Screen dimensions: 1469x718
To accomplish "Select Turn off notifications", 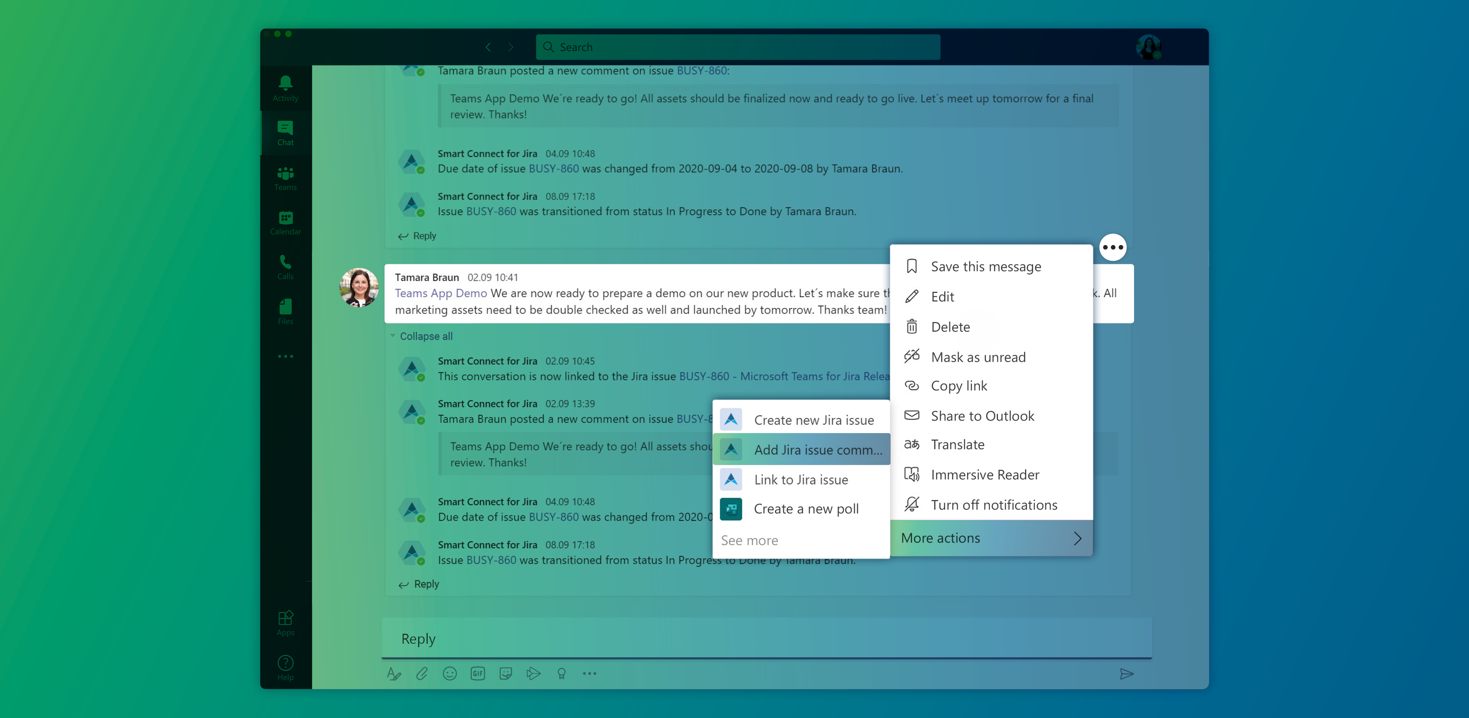I will [991, 505].
